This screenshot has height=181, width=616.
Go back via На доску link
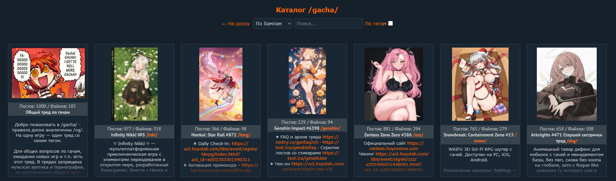(235, 24)
